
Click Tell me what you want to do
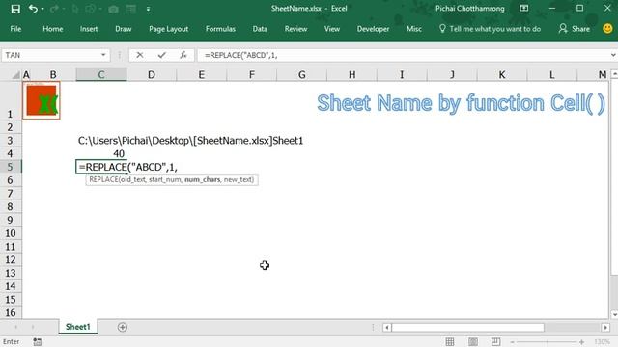click(x=490, y=29)
